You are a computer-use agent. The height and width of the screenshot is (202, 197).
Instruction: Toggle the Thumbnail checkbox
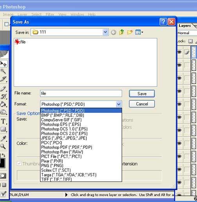click(19, 163)
